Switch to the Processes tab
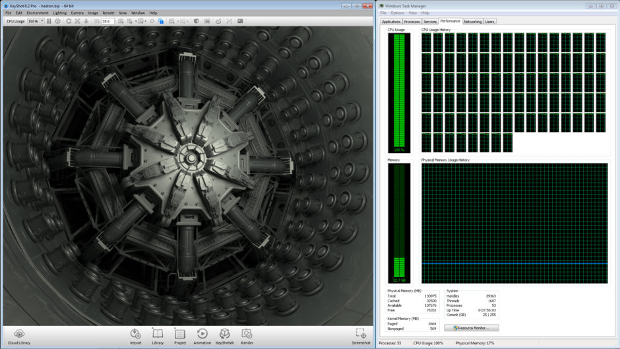 (412, 21)
